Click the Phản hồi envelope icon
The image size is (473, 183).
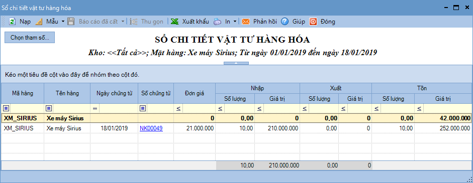coord(246,22)
